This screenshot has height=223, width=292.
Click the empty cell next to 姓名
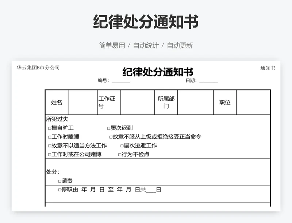point(83,102)
